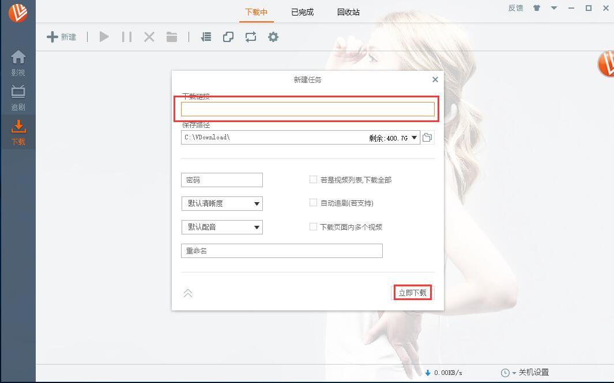Select the 影视 icon in the sidebar
The image size is (614, 383).
click(x=18, y=60)
